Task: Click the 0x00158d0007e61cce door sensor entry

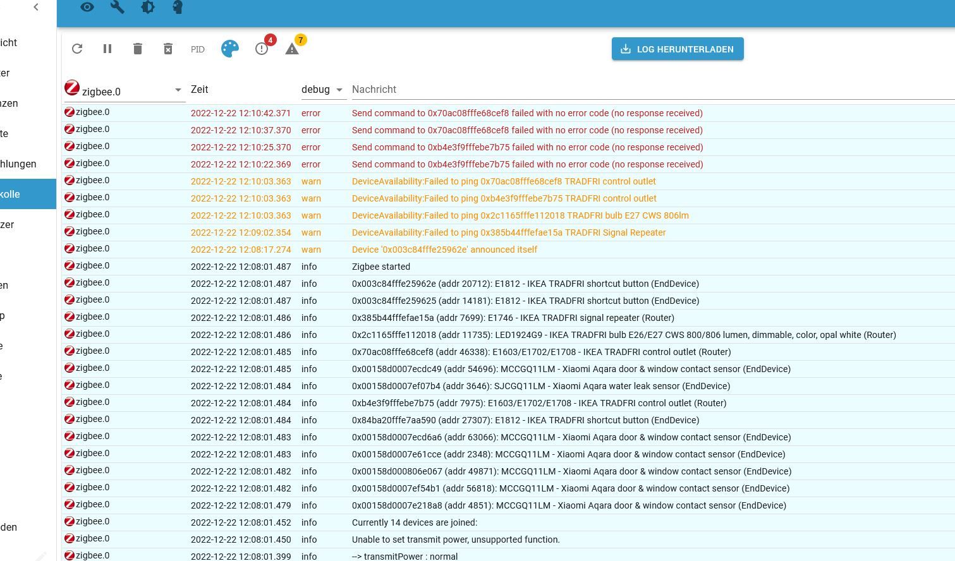Action: [x=569, y=454]
